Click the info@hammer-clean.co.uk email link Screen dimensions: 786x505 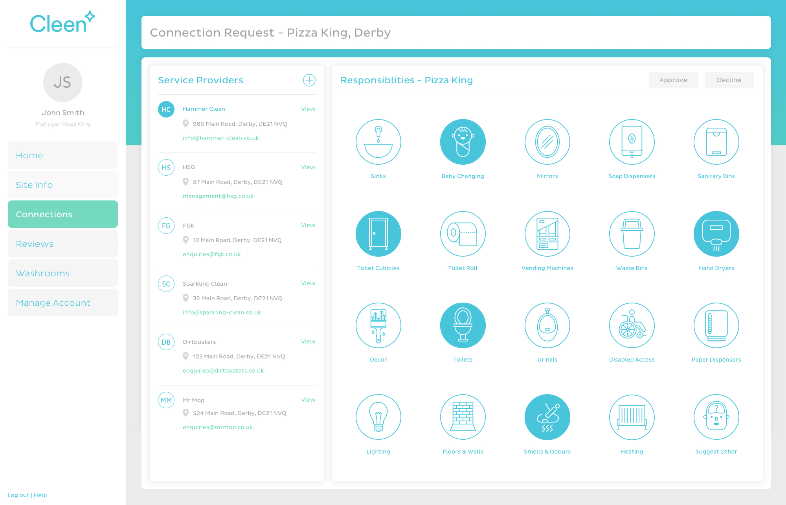click(220, 138)
